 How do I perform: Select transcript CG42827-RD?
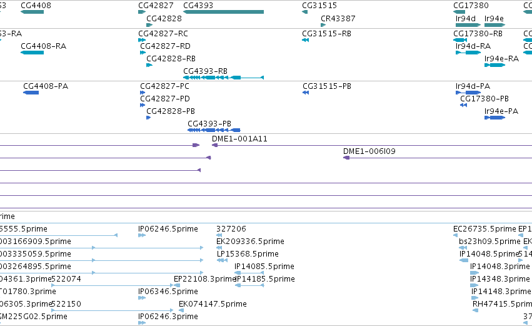tap(165, 46)
